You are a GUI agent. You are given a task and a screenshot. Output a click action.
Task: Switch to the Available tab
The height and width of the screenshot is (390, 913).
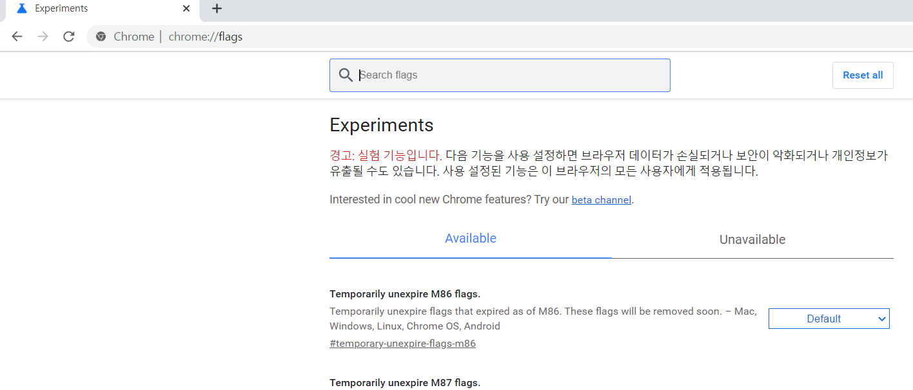(471, 239)
